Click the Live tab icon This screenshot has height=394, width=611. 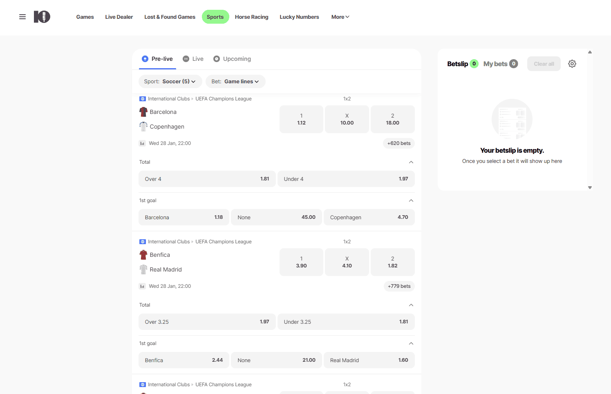point(186,59)
